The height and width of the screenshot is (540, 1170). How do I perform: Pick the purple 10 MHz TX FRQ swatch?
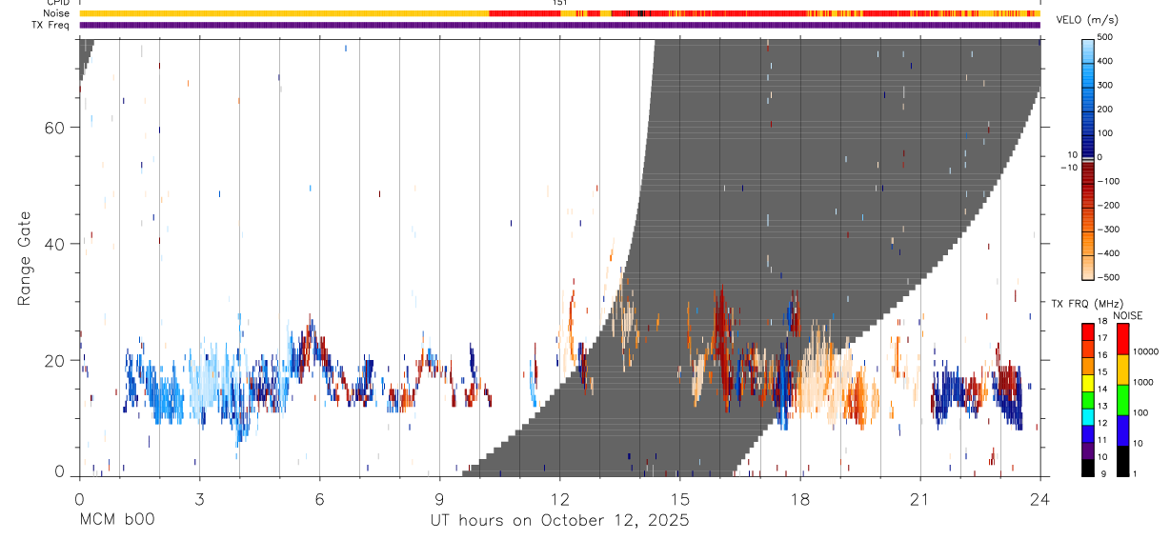click(1088, 450)
